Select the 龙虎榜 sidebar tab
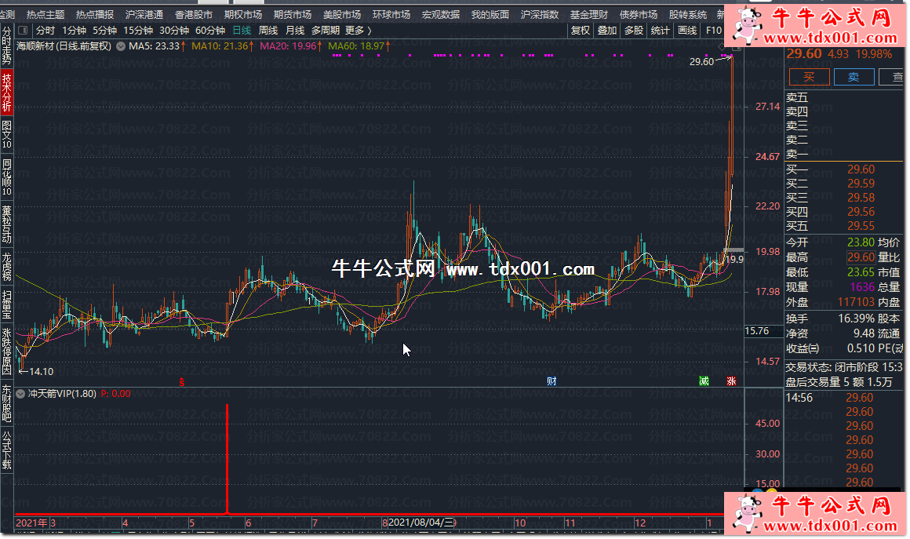This screenshot has height=539, width=910. 7,266
